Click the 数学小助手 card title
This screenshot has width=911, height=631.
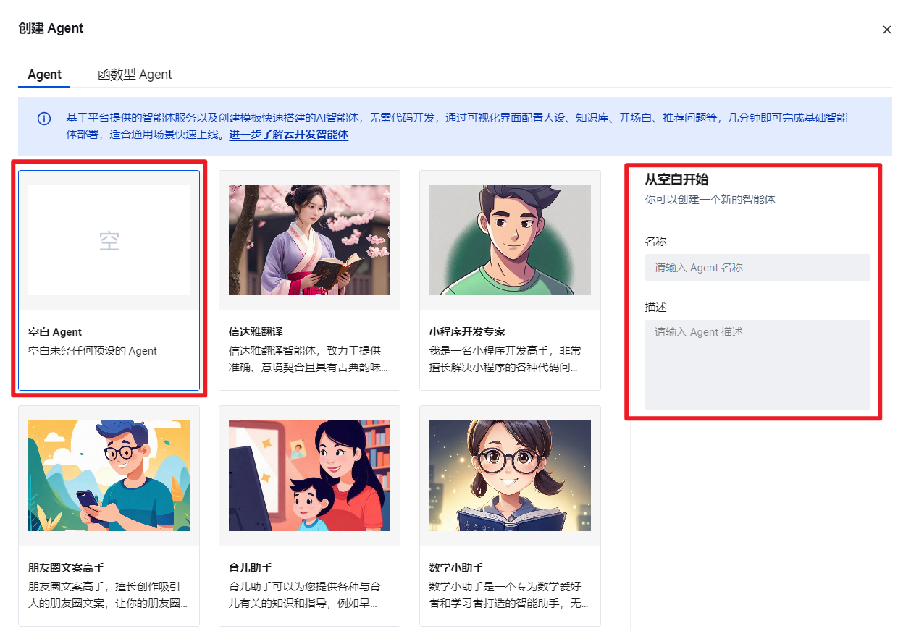(x=456, y=567)
